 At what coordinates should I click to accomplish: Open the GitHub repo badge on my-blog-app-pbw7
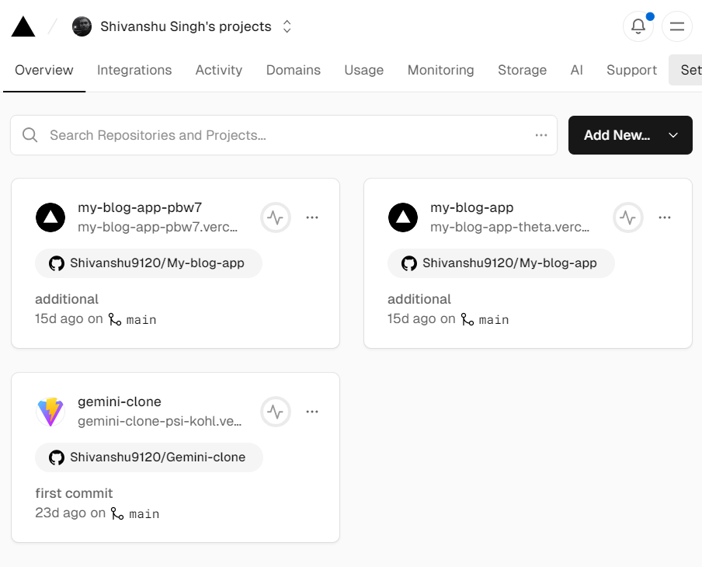point(148,263)
